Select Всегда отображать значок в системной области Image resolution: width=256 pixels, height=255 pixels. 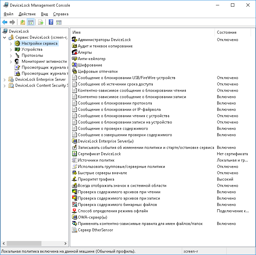point(122,186)
